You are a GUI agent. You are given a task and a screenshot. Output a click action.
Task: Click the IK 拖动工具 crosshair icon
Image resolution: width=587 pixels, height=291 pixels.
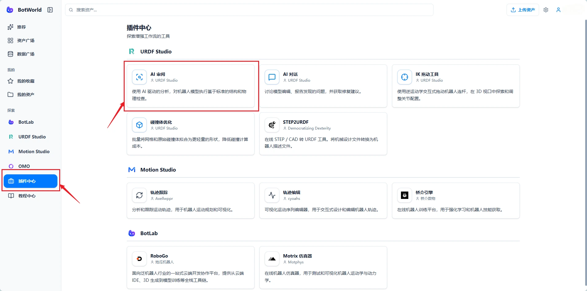[x=405, y=77]
